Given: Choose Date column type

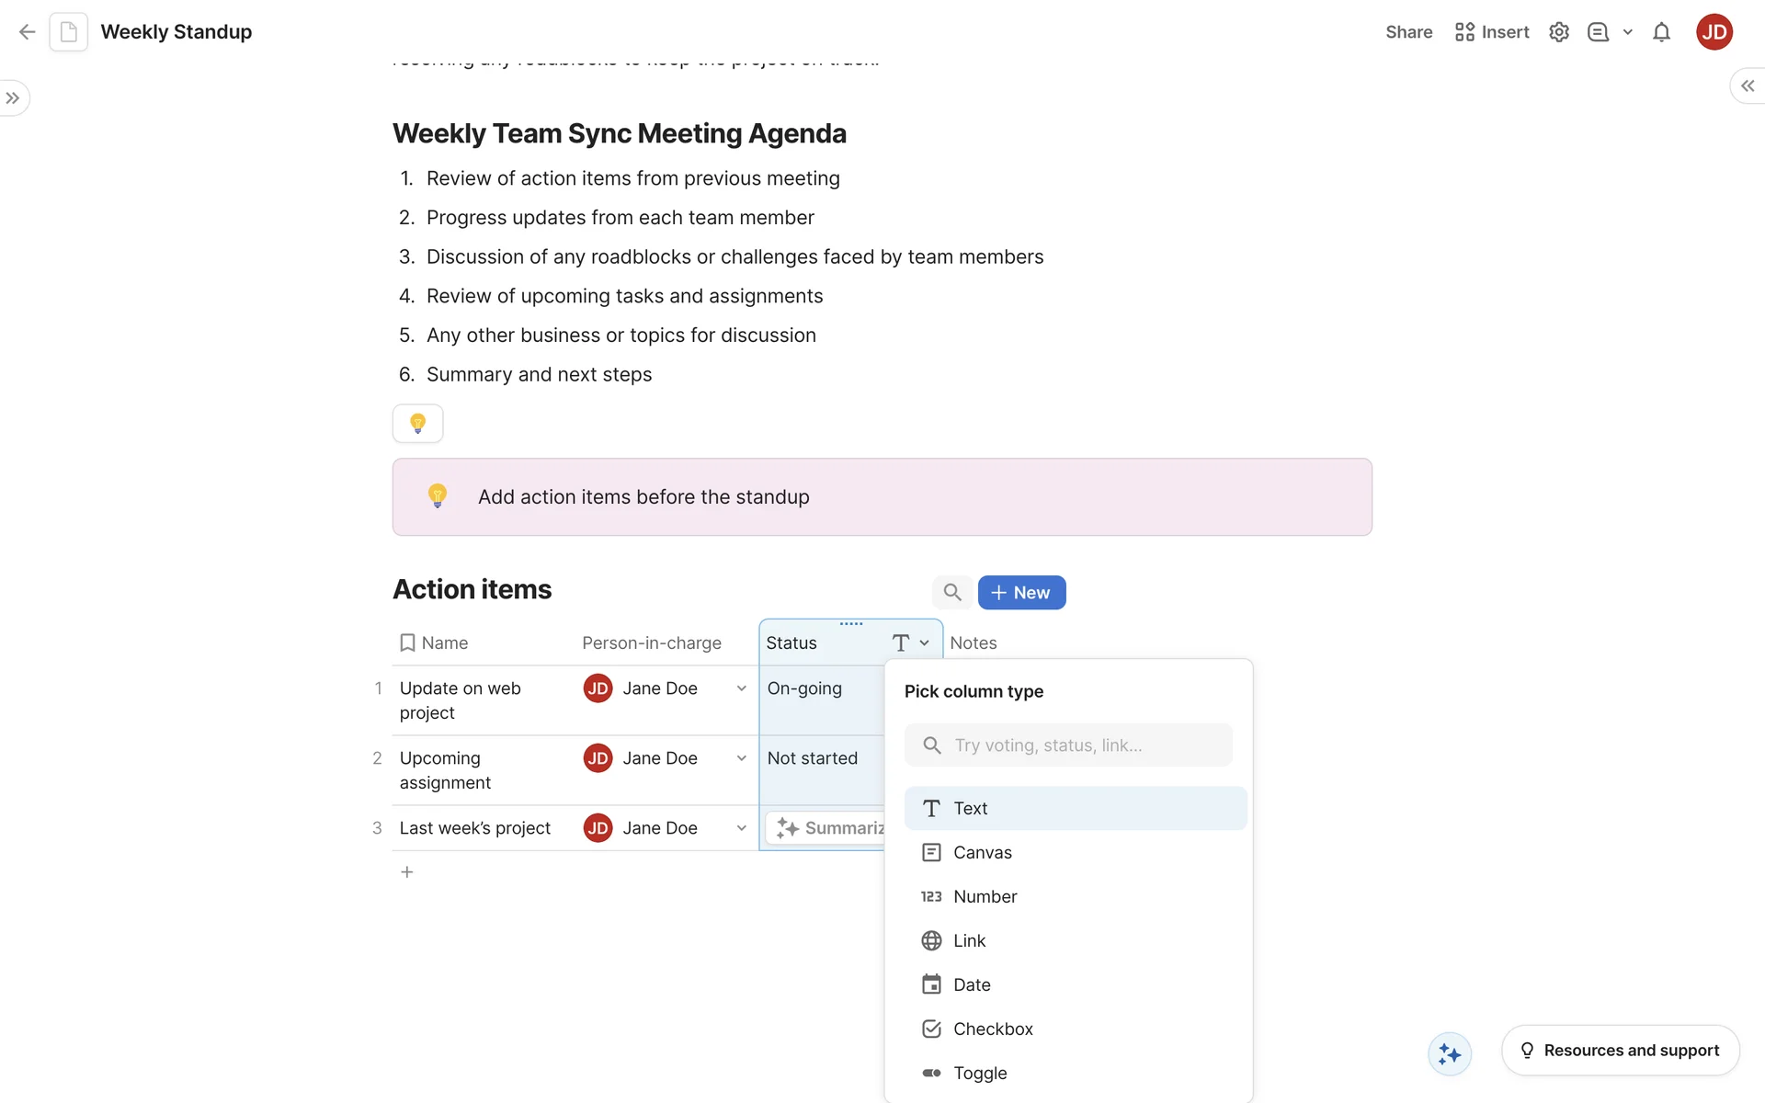Looking at the screenshot, I should coord(972,984).
